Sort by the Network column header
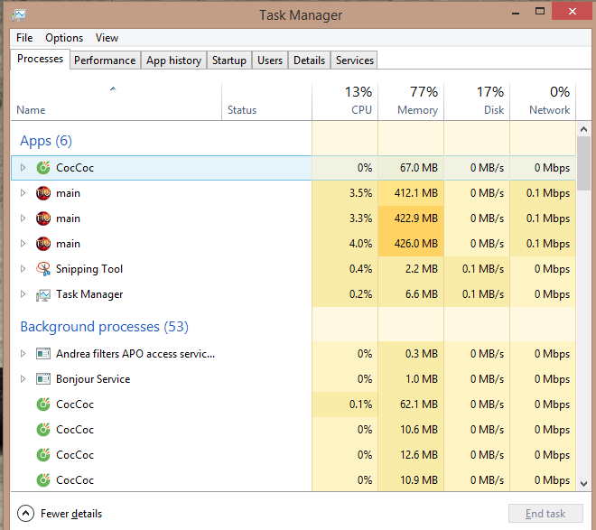Screen dimensions: 596x530 click(x=543, y=102)
